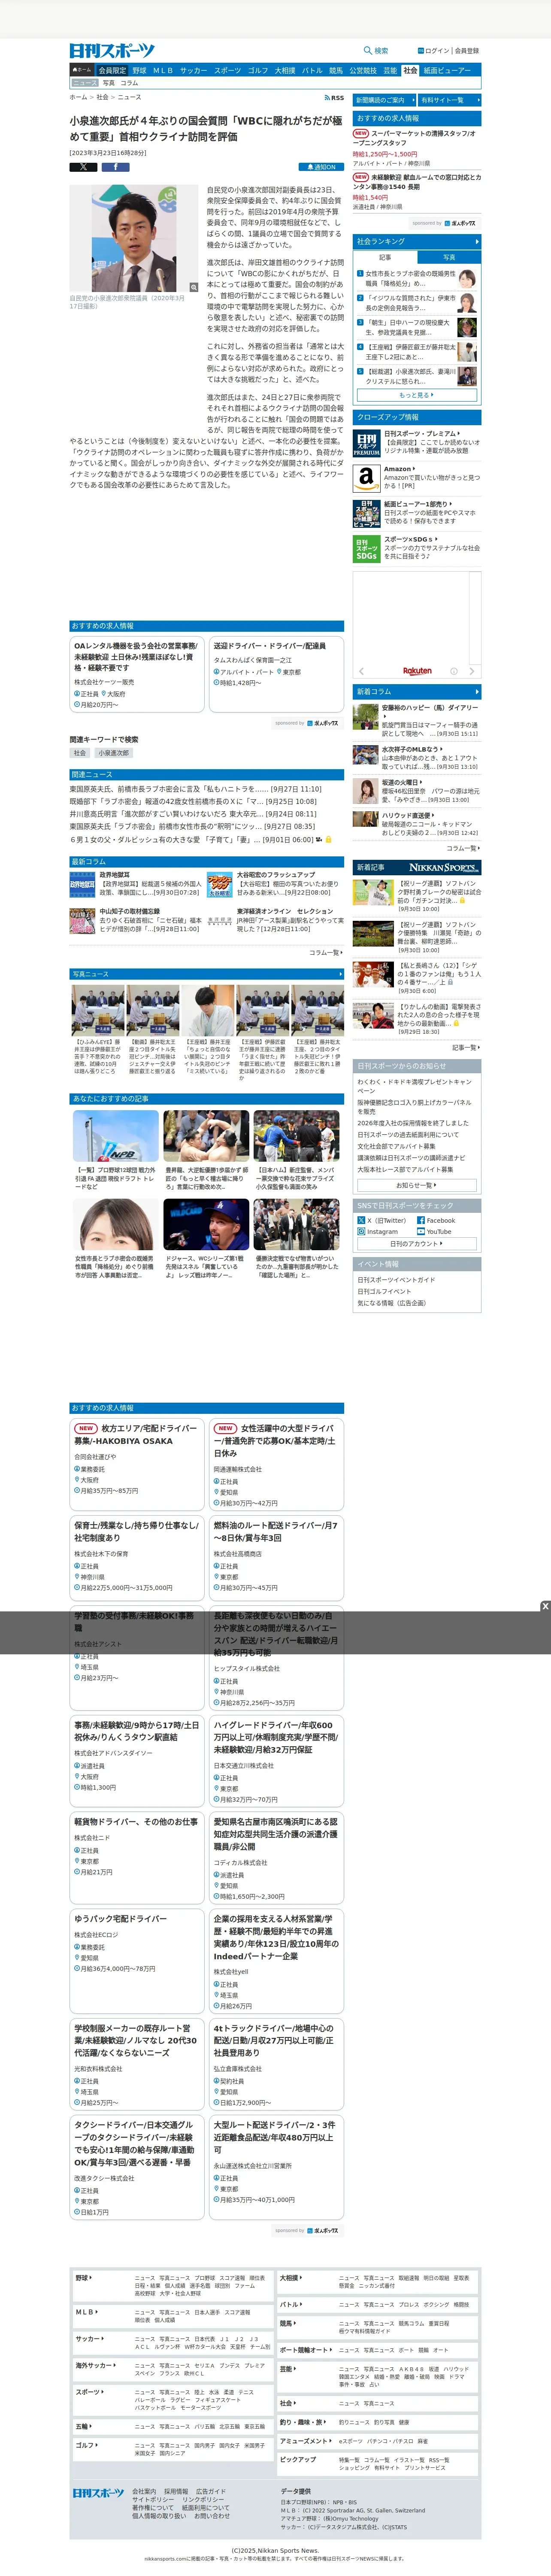Click the 社会 keyword tag

tap(80, 753)
